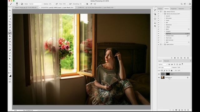Toggle checkmark for Default Actions

(158, 12)
